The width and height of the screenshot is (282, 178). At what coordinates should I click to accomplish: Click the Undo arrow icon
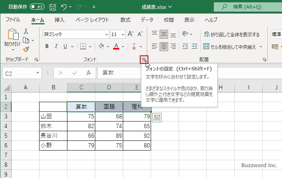click(x=64, y=7)
